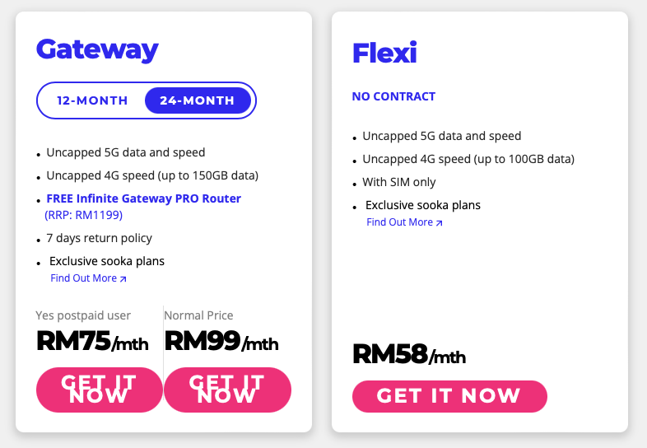
Task: Click the RM99/mth normal price
Action: tap(221, 342)
